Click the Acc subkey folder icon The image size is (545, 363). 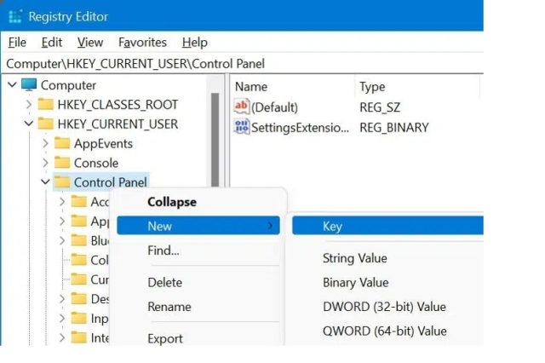point(79,201)
